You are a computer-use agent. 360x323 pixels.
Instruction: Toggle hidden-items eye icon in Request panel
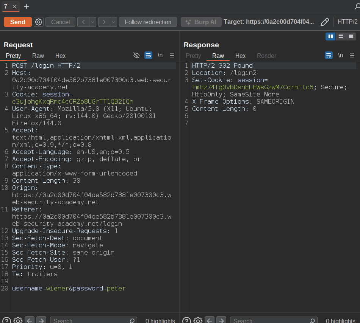[x=137, y=56]
